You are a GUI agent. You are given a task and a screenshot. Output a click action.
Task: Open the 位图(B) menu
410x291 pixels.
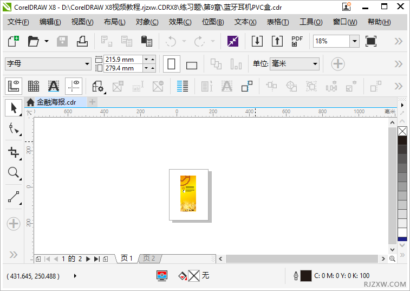coord(213,22)
